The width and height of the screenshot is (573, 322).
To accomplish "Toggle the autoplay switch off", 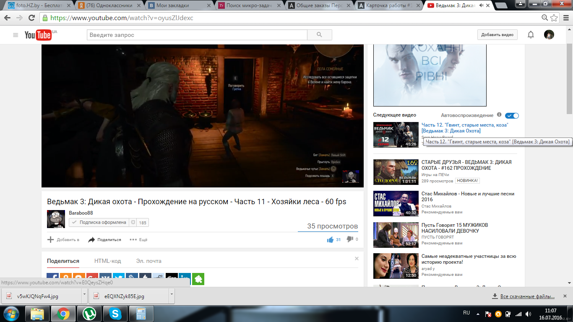I will coord(512,116).
